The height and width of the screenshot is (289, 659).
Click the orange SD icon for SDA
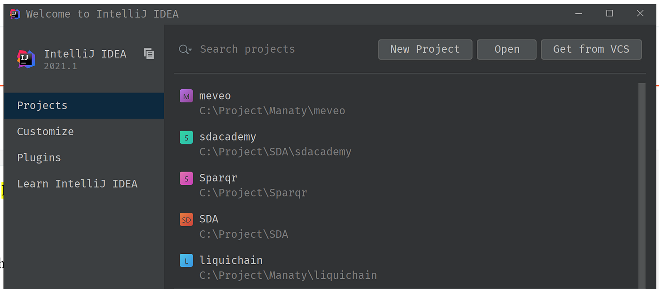pos(186,219)
